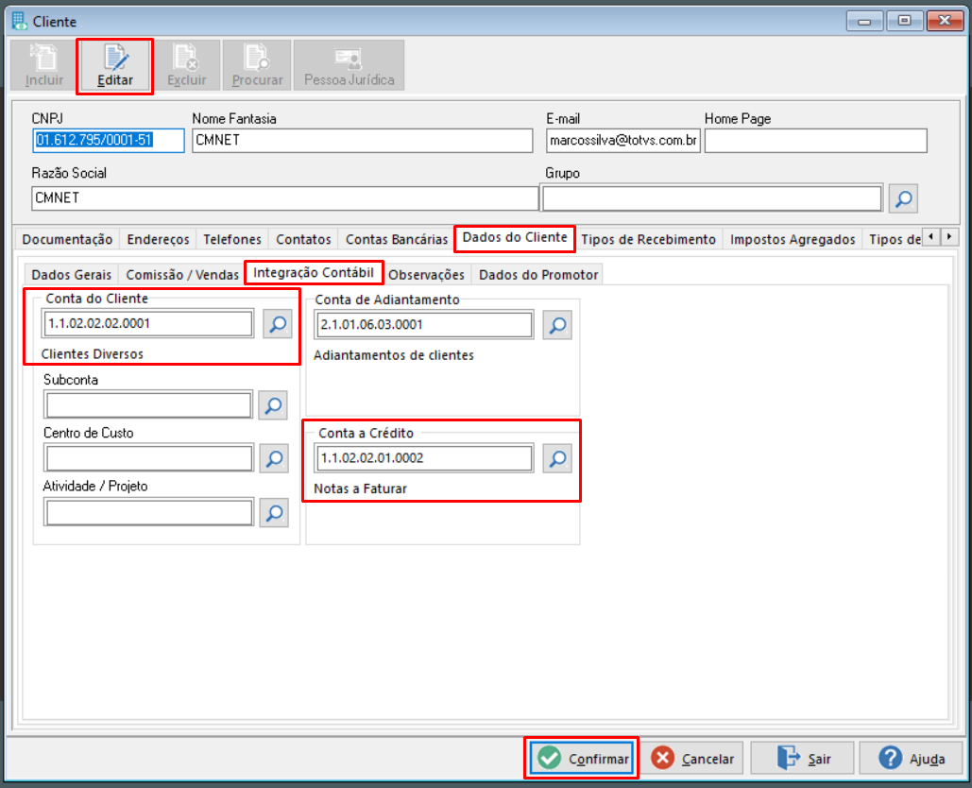Viewport: 972px width, 788px height.
Task: Focus the CNPJ input field
Action: (109, 140)
